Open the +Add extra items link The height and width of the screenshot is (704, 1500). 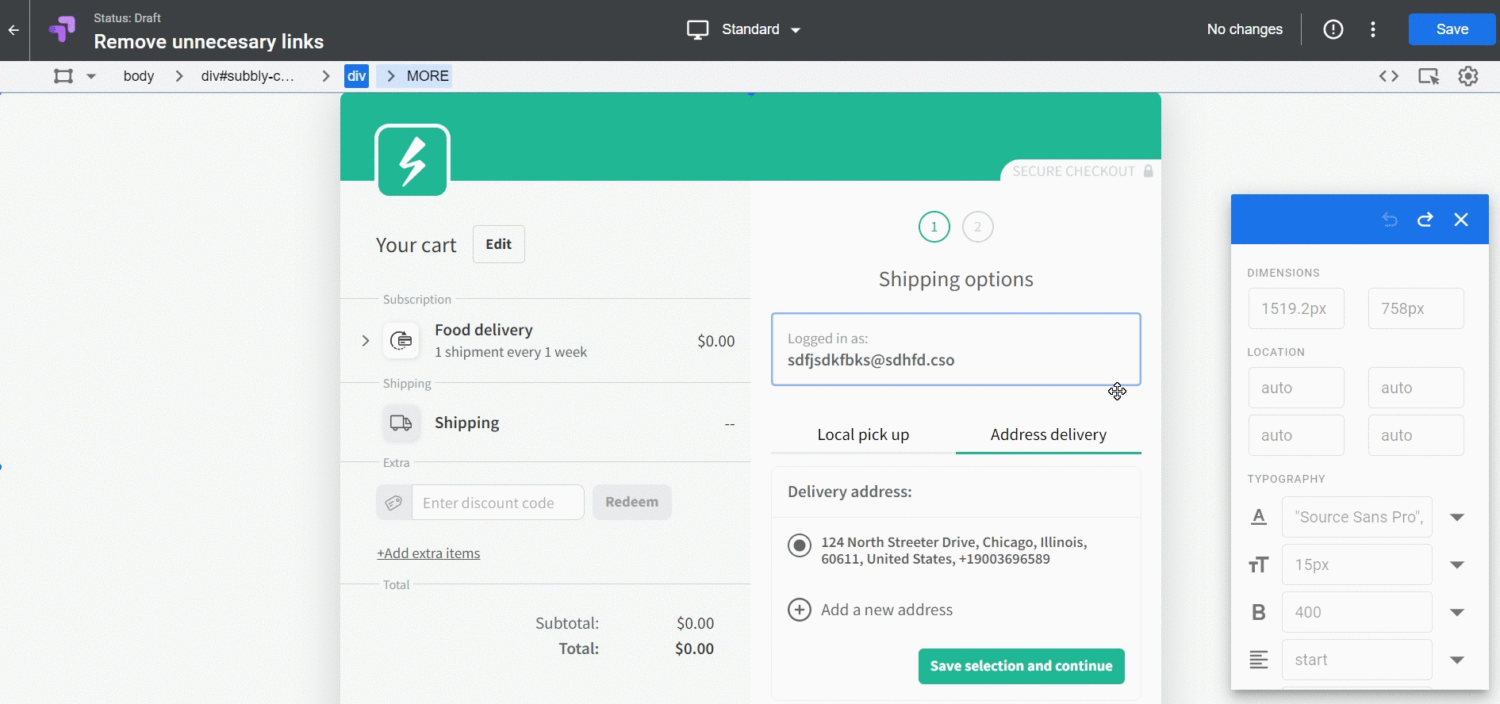[x=428, y=553]
